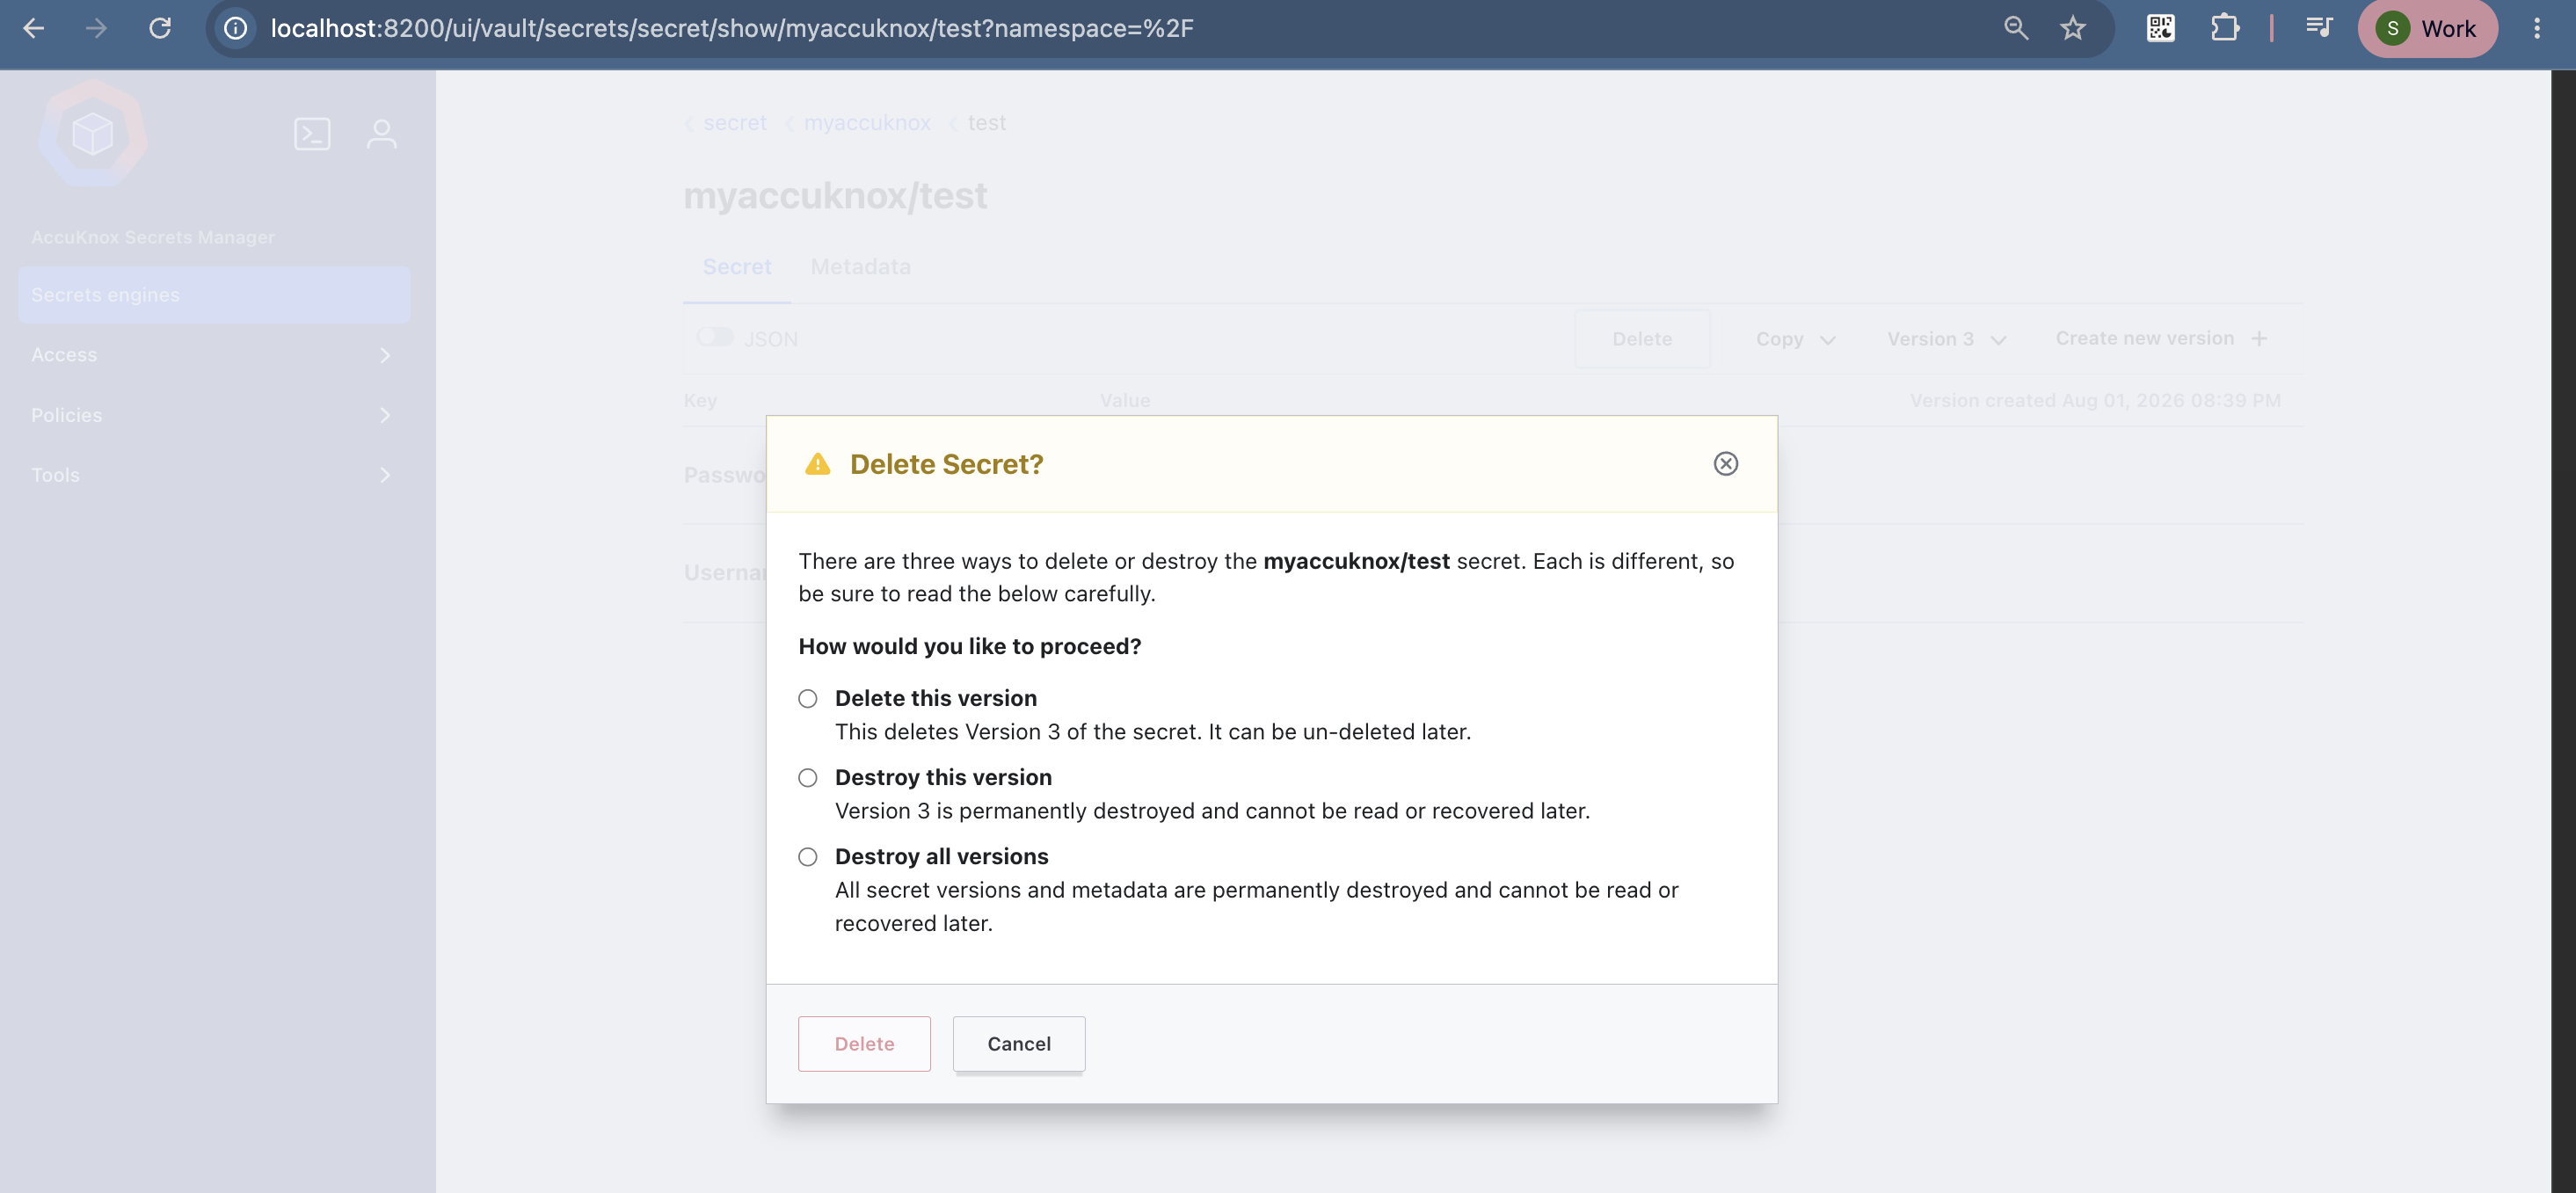Switch to the Metadata tab
The image size is (2576, 1193).
click(860, 267)
